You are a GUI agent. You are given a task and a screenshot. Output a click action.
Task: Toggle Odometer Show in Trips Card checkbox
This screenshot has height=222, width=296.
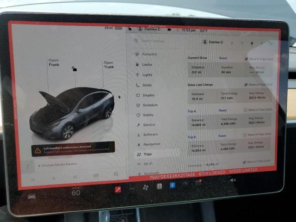[245, 162]
